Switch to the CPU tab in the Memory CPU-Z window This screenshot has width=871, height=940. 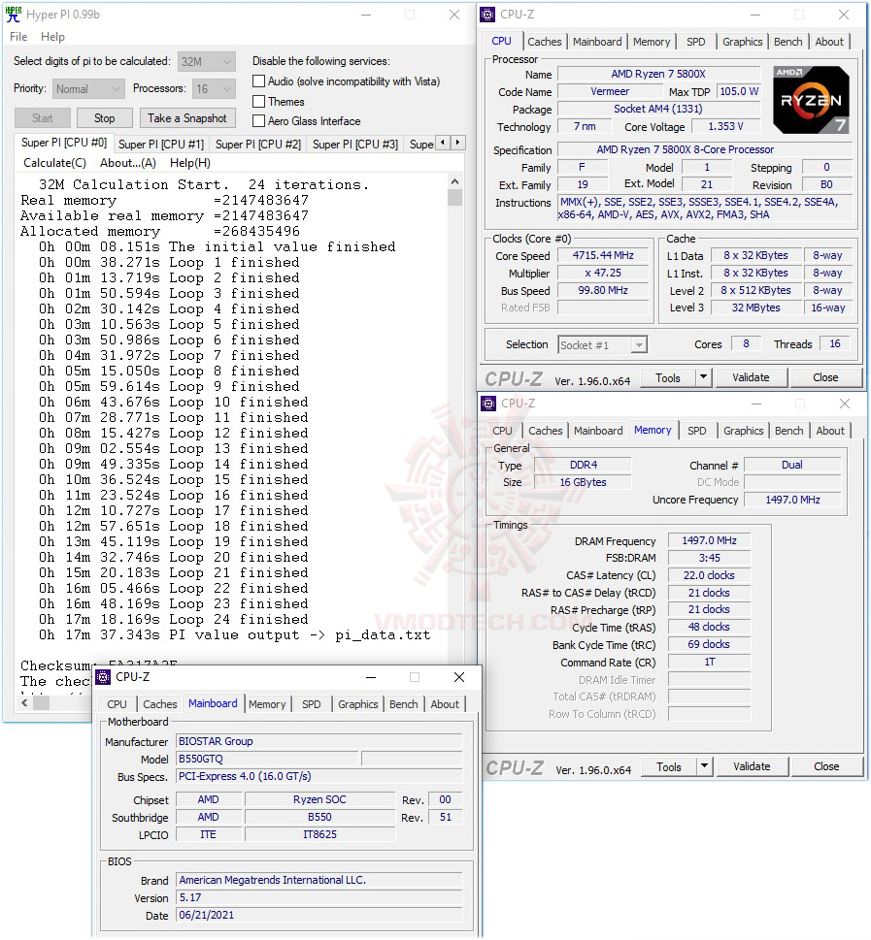click(502, 431)
